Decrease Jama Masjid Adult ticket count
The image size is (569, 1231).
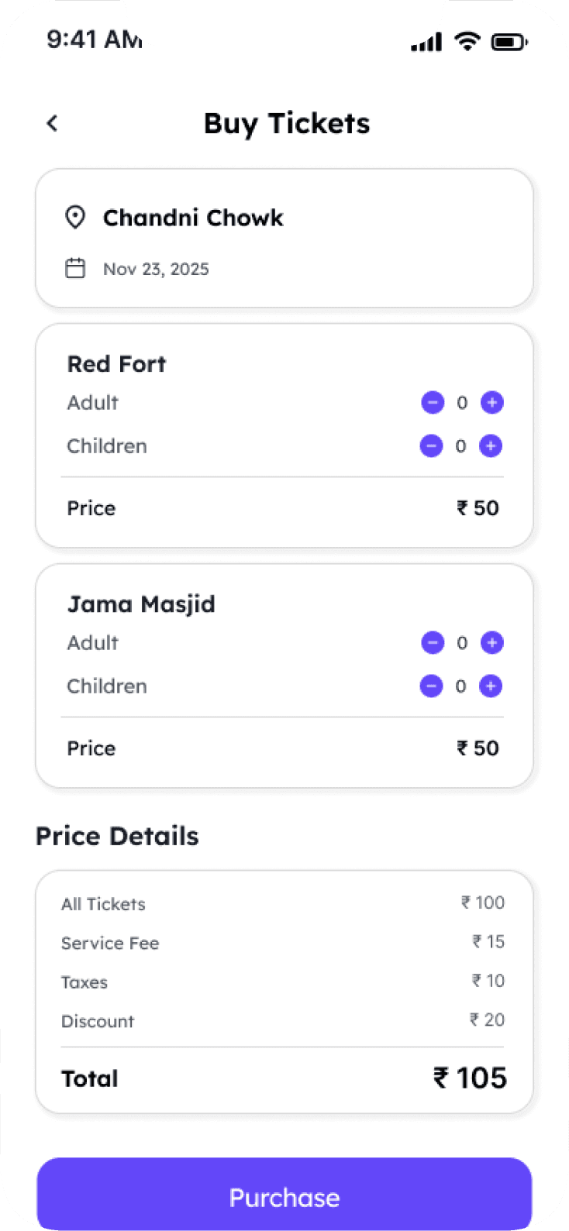coord(433,643)
